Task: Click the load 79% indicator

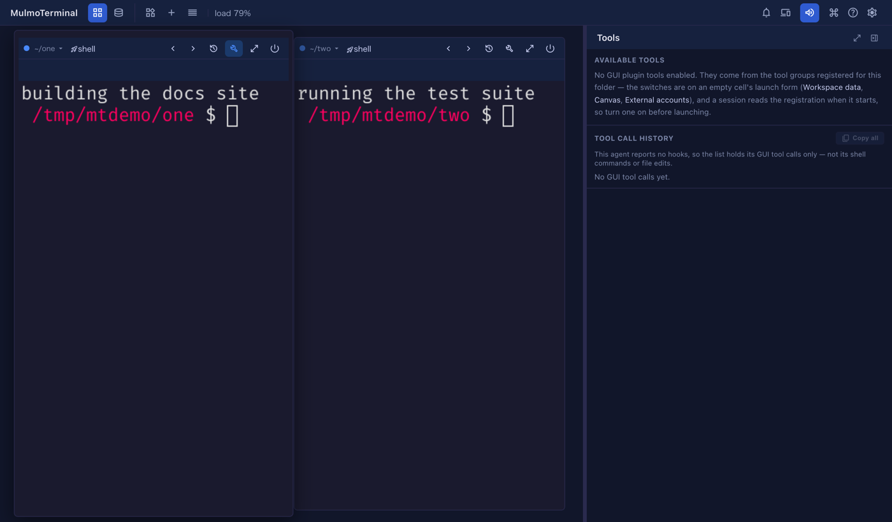Action: (233, 13)
